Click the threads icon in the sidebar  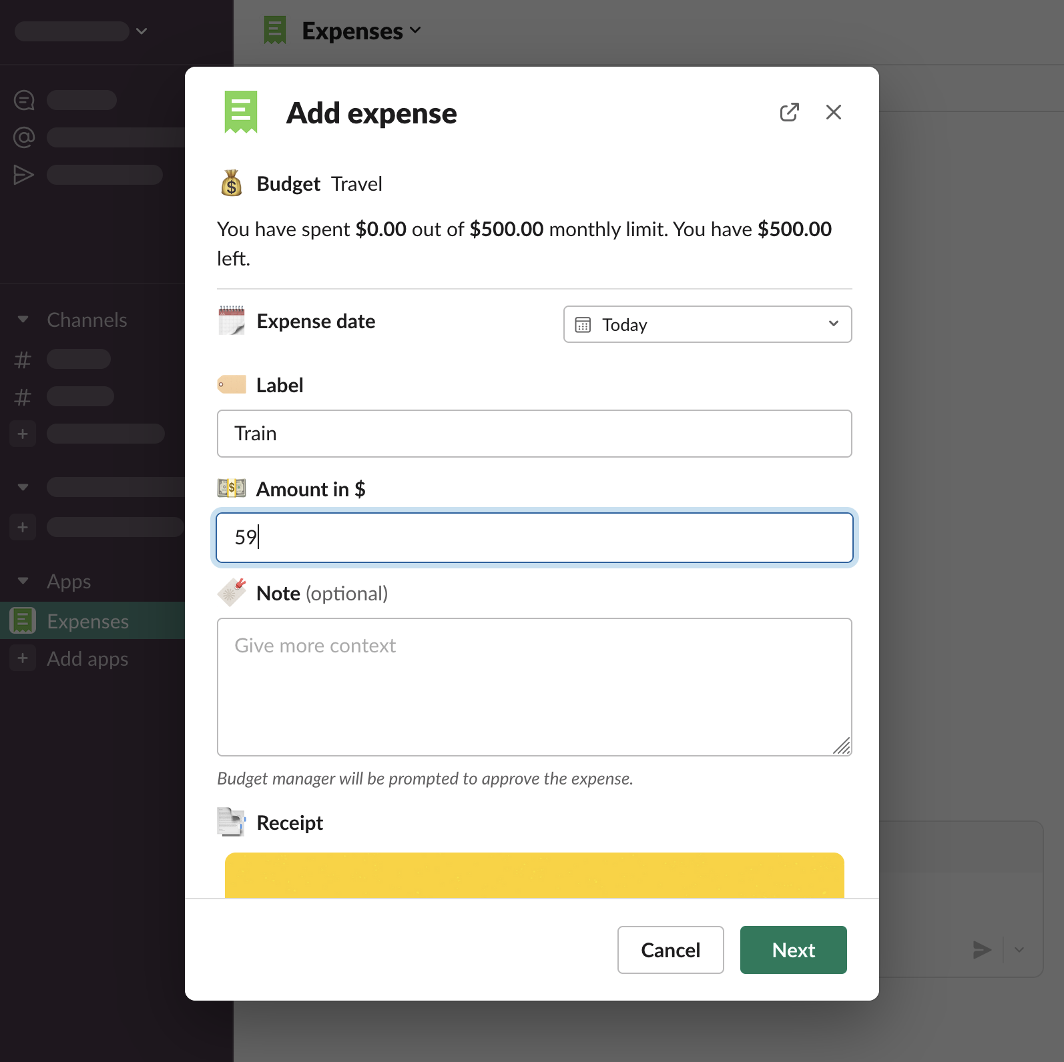coord(24,100)
